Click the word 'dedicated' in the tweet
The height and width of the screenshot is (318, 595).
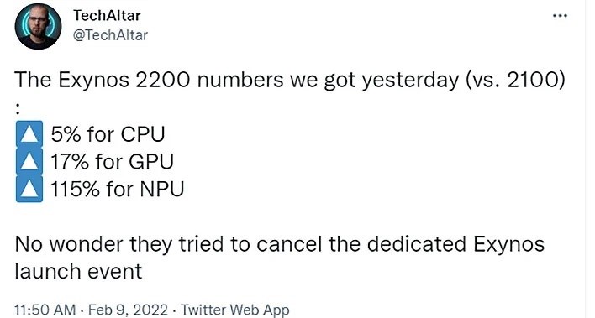tap(416, 244)
